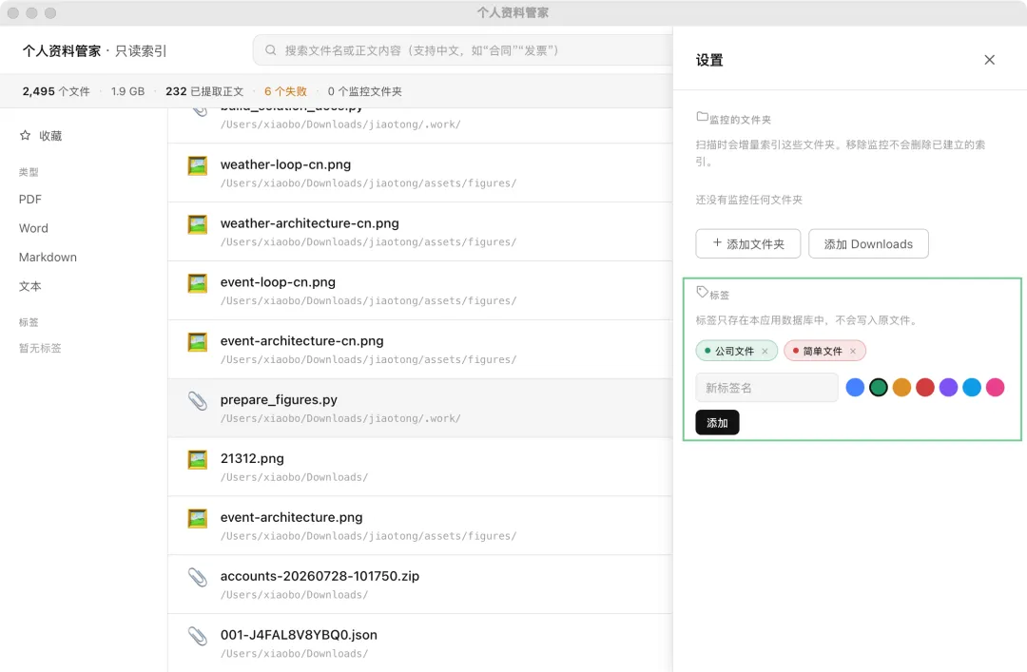Focus the file search box
Screen dimensions: 1027x672
pos(463,50)
